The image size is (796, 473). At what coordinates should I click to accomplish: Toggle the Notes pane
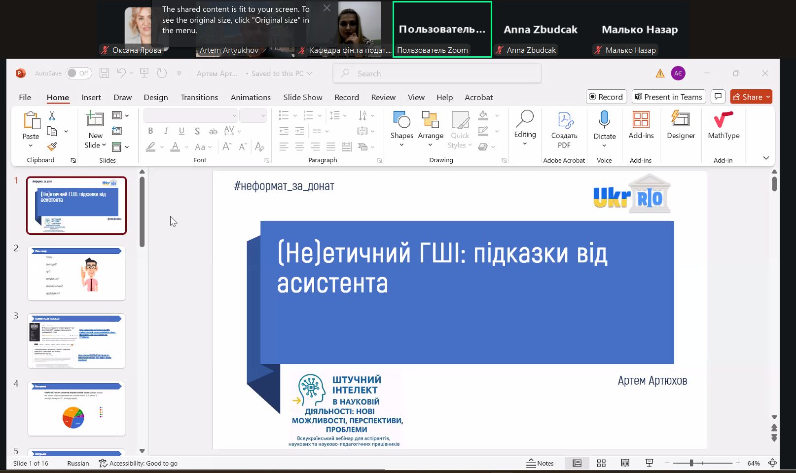click(540, 463)
